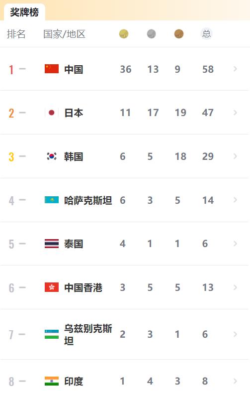Click the gold medal column icon

pyautogui.click(x=124, y=34)
